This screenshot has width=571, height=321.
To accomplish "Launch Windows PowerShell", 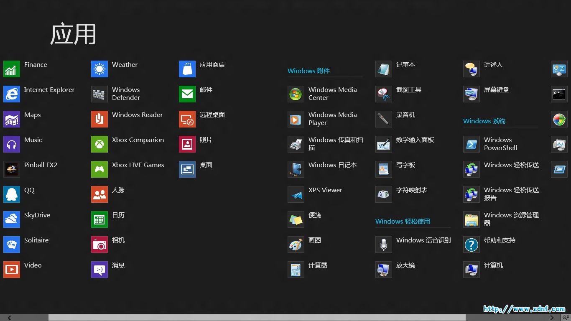I will pyautogui.click(x=472, y=144).
